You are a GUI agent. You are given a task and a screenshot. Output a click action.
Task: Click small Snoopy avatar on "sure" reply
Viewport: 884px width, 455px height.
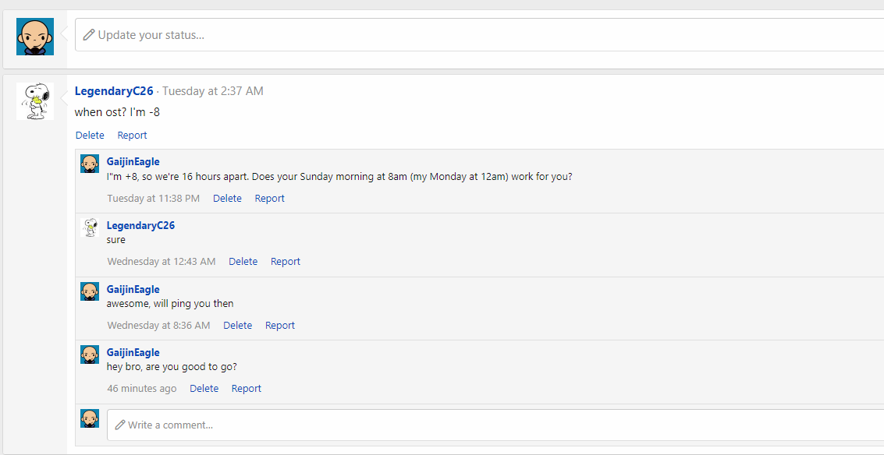pyautogui.click(x=90, y=227)
